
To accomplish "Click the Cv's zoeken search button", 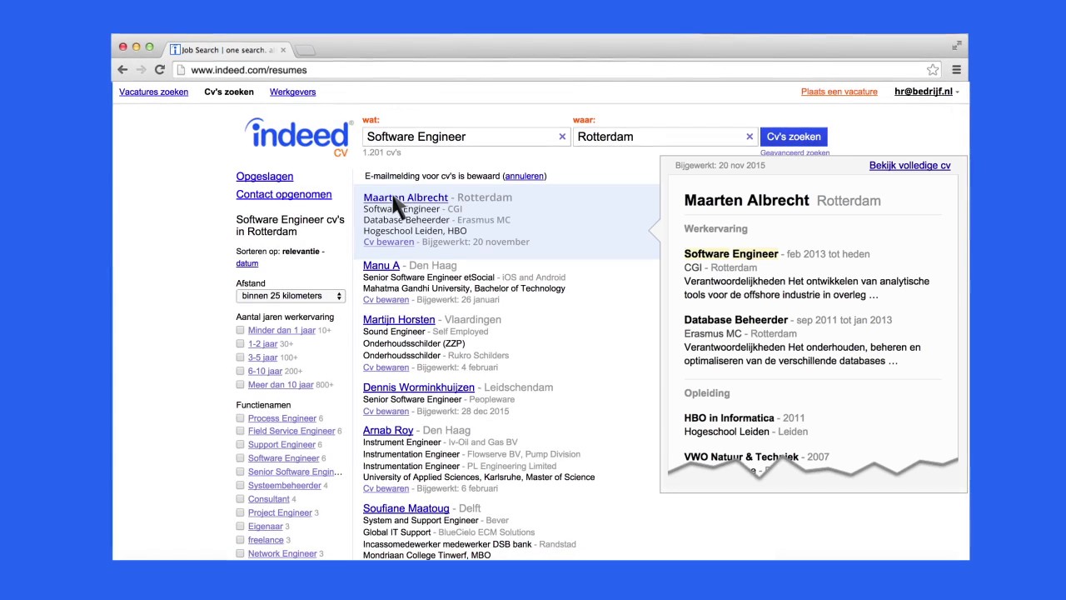I will pos(794,137).
